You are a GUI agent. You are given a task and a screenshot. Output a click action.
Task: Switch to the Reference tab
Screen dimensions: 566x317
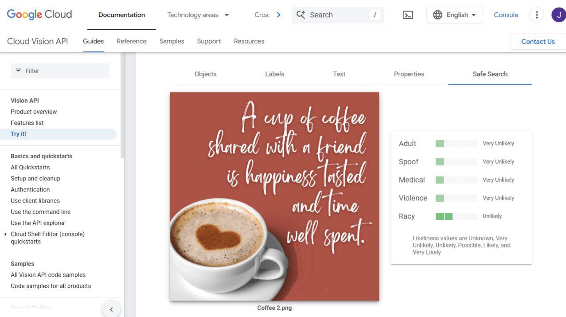point(132,41)
